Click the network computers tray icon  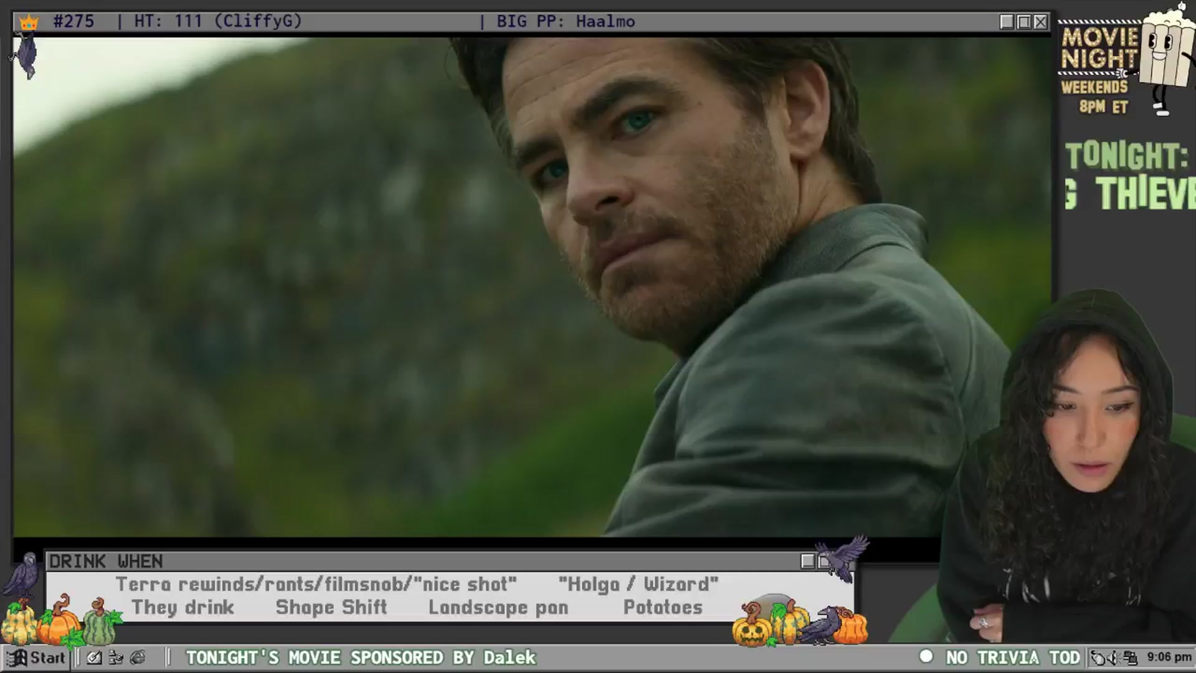pyautogui.click(x=1130, y=657)
